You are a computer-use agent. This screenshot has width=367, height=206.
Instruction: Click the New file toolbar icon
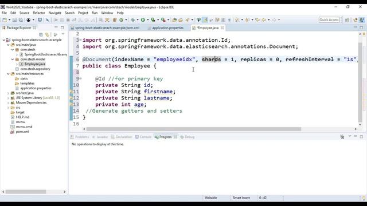pos(5,20)
